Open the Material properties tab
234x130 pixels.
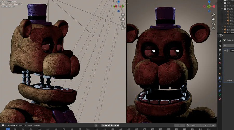(220, 99)
